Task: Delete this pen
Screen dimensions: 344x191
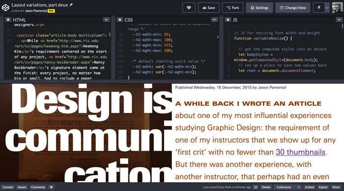Action: click(x=266, y=187)
